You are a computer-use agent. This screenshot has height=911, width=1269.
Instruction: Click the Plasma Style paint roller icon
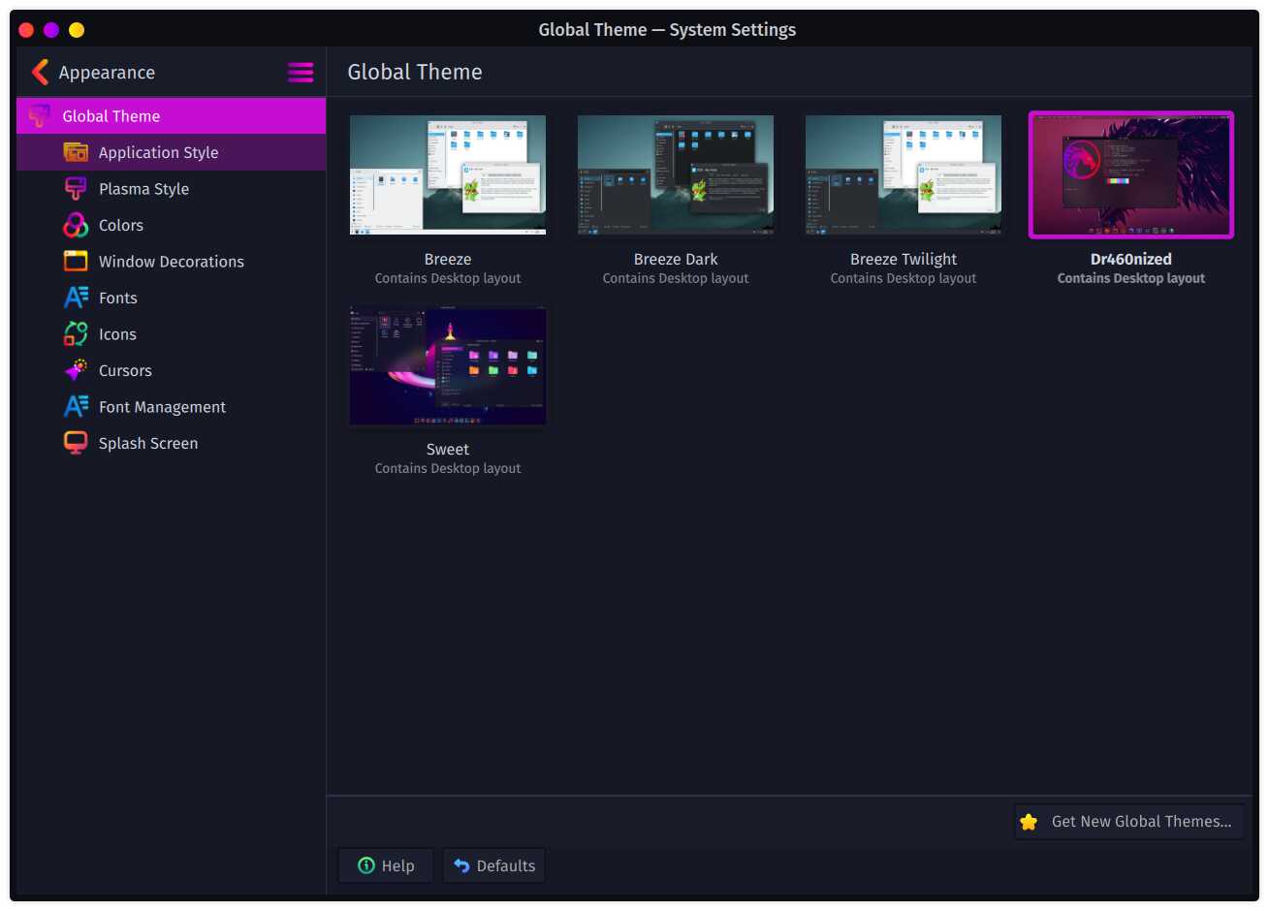(76, 189)
